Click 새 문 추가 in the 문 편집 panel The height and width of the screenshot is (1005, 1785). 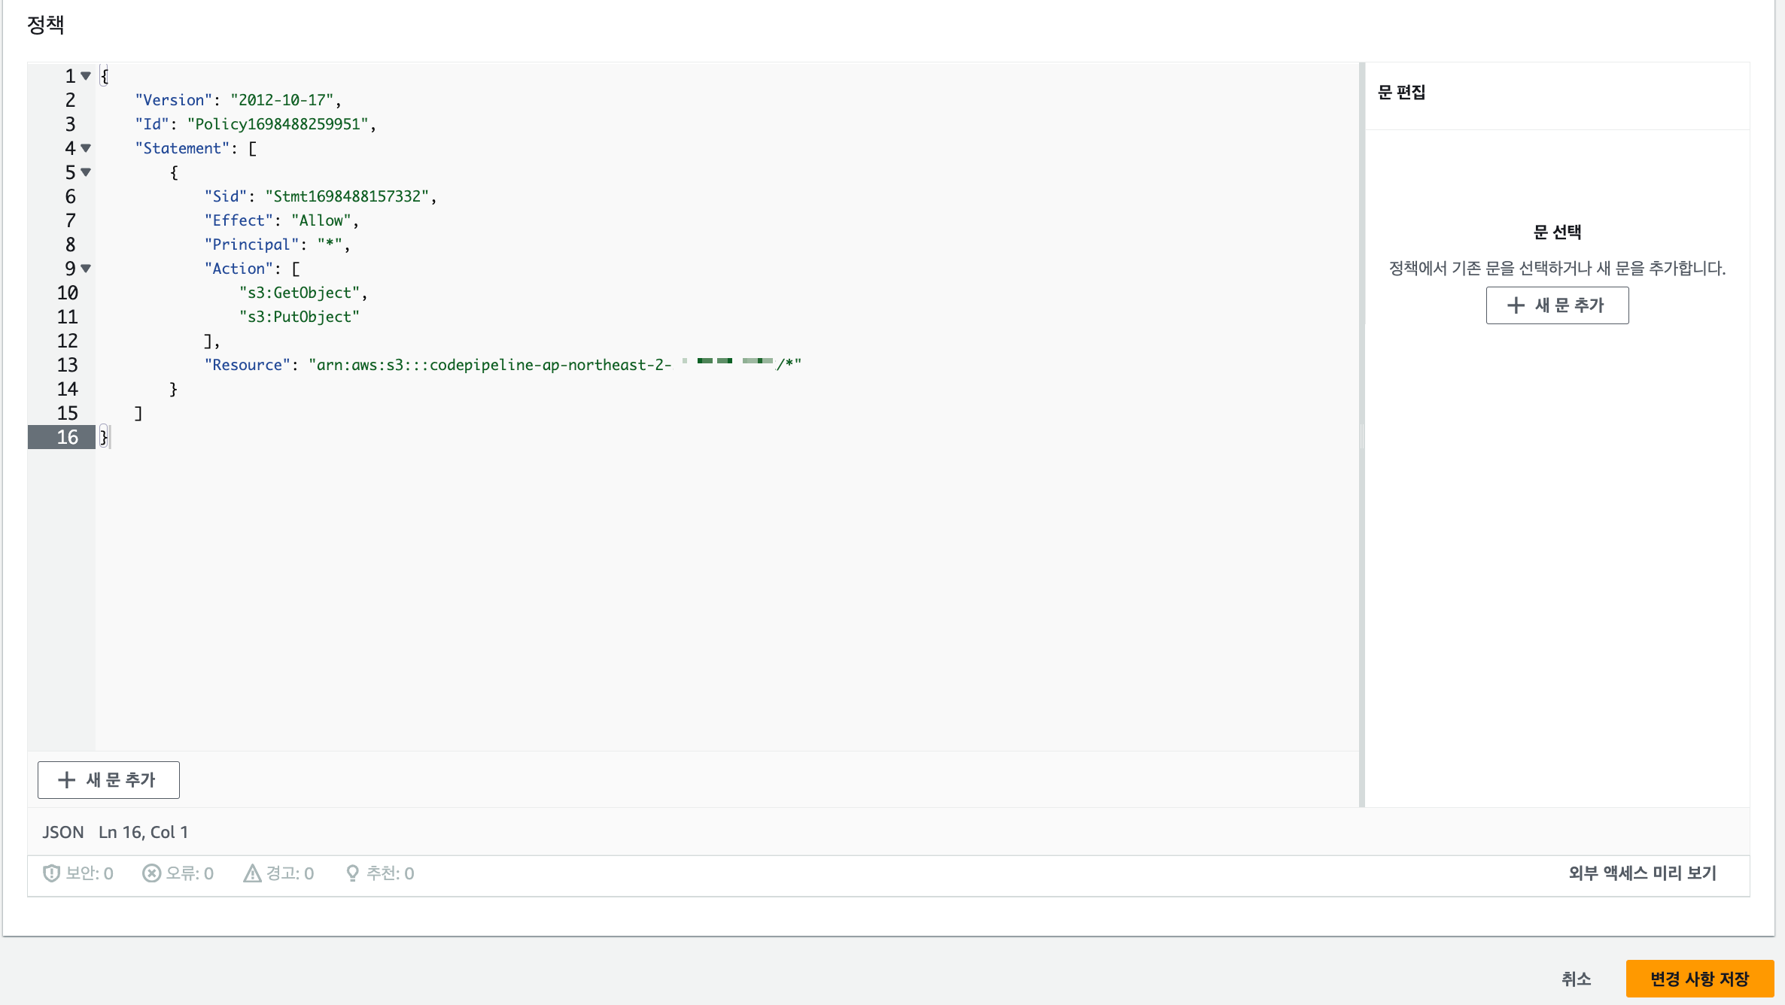pos(1557,305)
